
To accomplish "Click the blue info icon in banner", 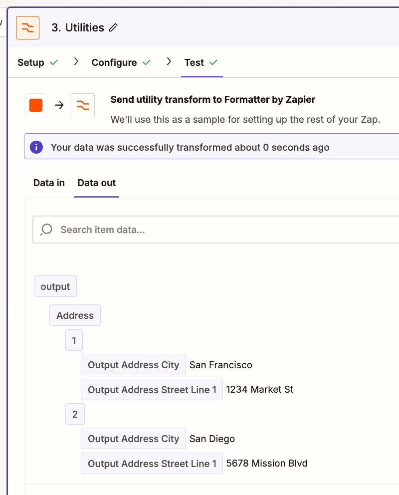I will coord(36,147).
